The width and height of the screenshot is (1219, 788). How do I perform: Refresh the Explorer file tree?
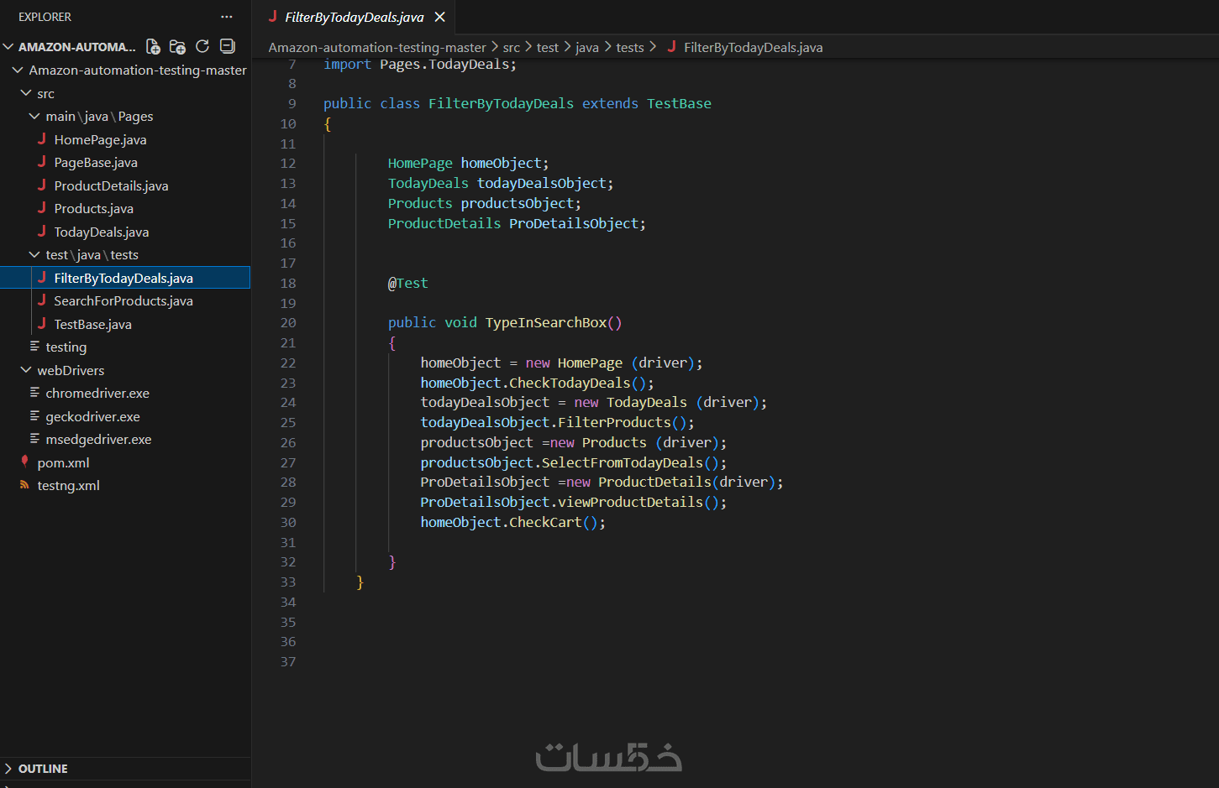point(202,46)
